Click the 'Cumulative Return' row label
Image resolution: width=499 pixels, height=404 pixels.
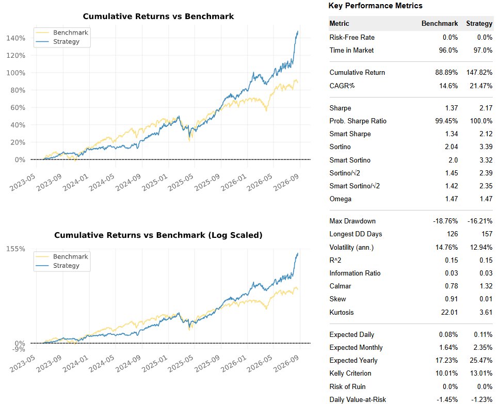[x=357, y=73]
